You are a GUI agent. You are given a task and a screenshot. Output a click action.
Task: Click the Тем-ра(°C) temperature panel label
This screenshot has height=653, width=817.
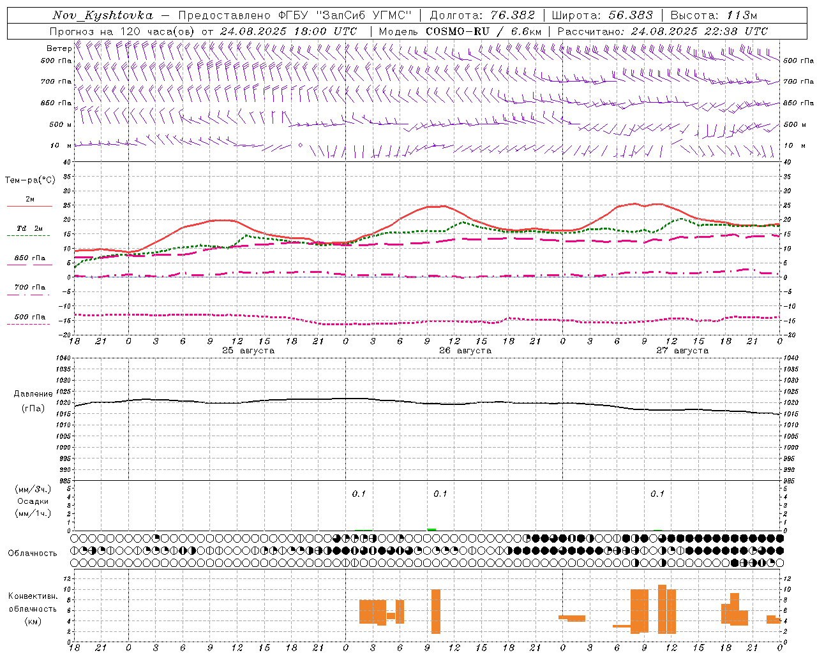coord(30,180)
